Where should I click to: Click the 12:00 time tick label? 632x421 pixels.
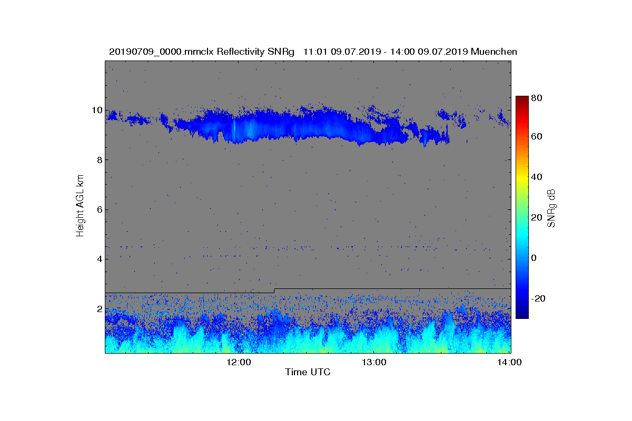(x=238, y=362)
